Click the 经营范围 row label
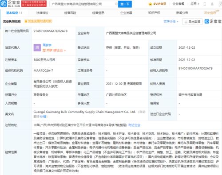222x175 pixels. 11,152
